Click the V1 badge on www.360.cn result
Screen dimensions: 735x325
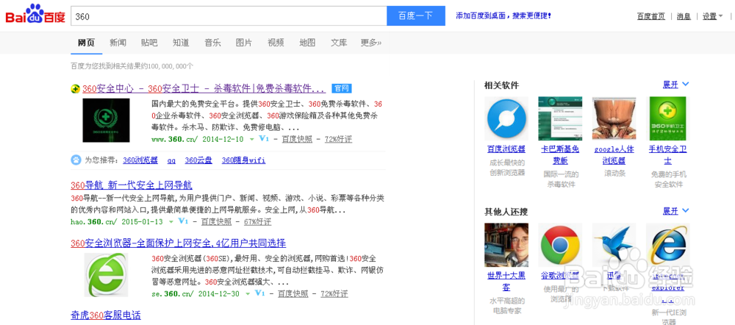[263, 139]
